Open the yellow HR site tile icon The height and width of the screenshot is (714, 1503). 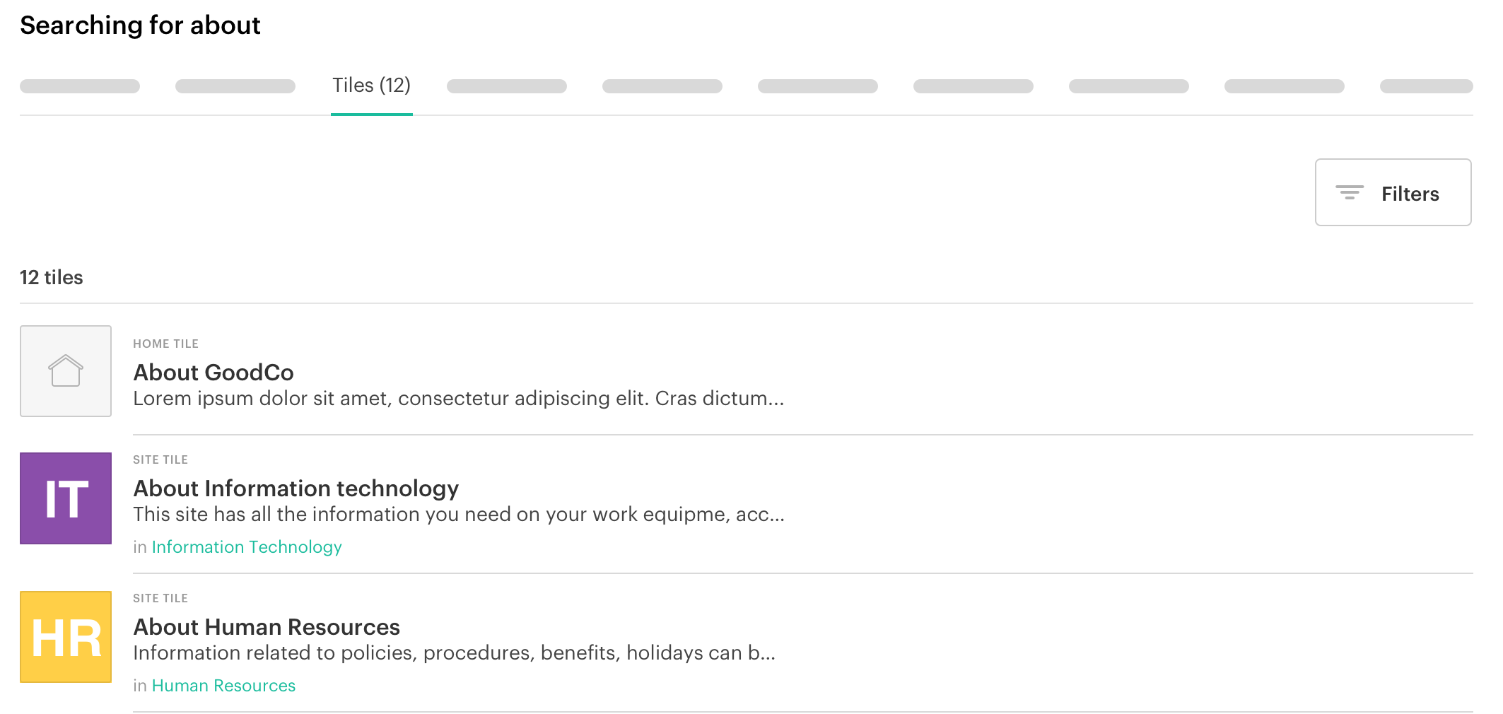point(66,637)
